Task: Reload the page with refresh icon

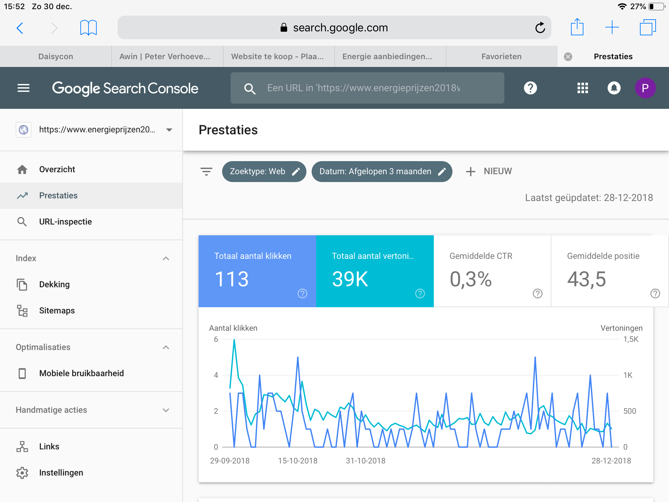Action: [x=540, y=27]
